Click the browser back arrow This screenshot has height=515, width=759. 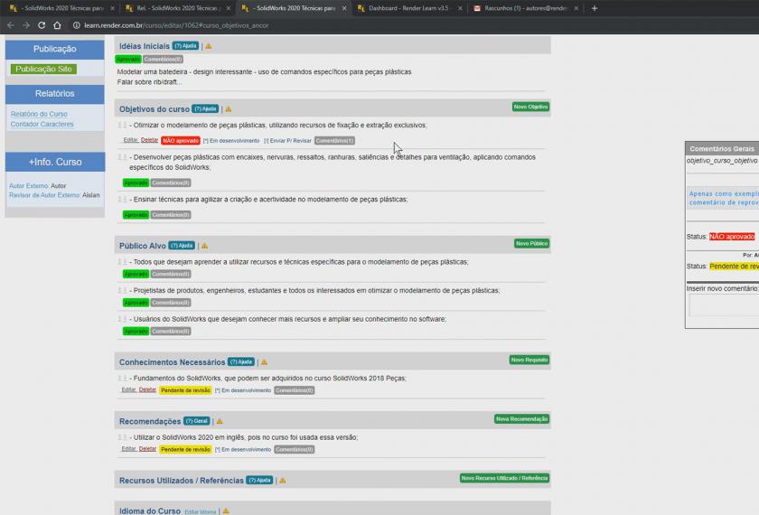click(10, 25)
